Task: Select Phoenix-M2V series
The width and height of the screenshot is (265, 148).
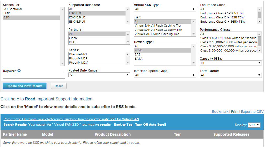Action: 97,63
